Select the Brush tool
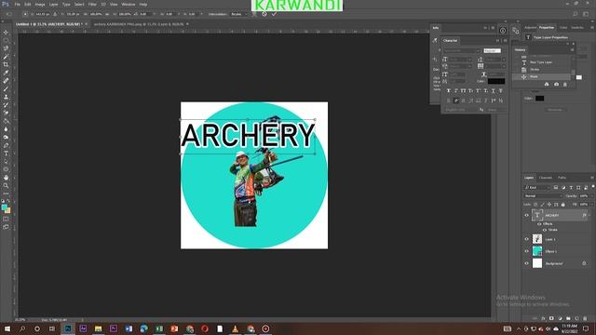 pos(6,89)
